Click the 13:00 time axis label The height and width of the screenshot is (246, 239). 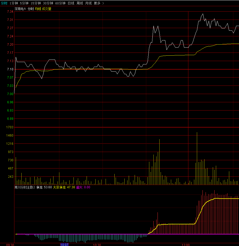pyautogui.click(x=186, y=245)
